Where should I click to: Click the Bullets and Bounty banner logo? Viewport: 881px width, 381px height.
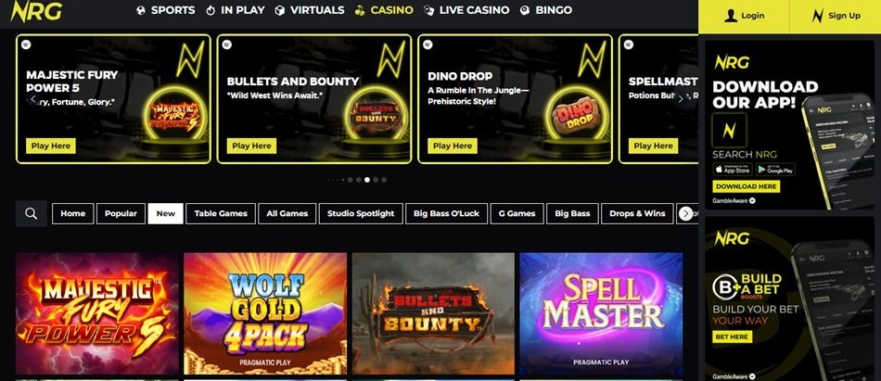(x=376, y=114)
